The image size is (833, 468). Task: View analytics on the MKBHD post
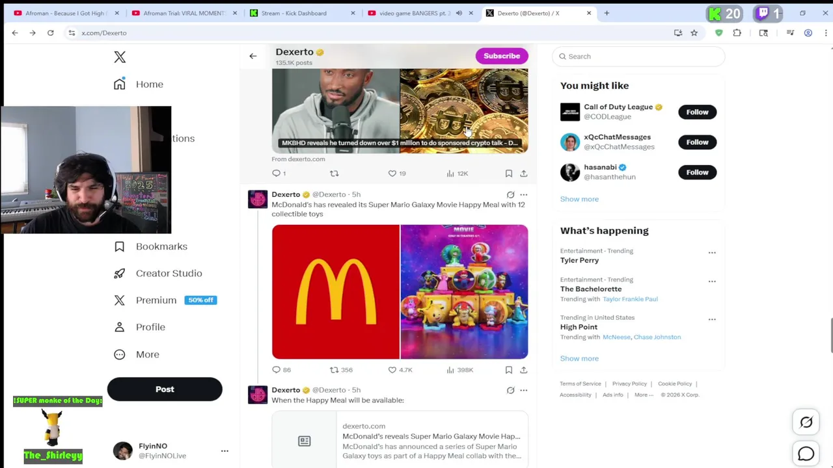(450, 174)
